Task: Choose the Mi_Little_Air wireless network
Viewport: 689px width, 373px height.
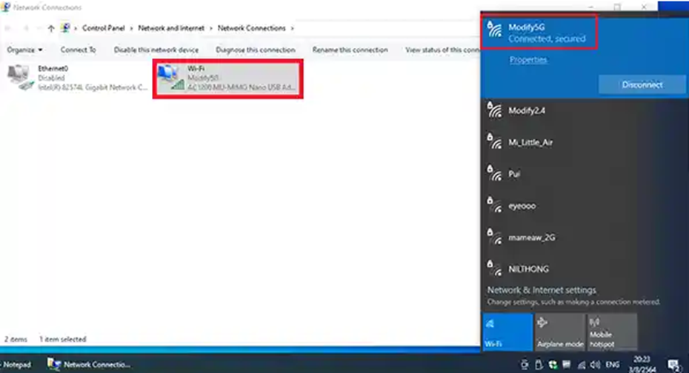Action: [x=530, y=142]
